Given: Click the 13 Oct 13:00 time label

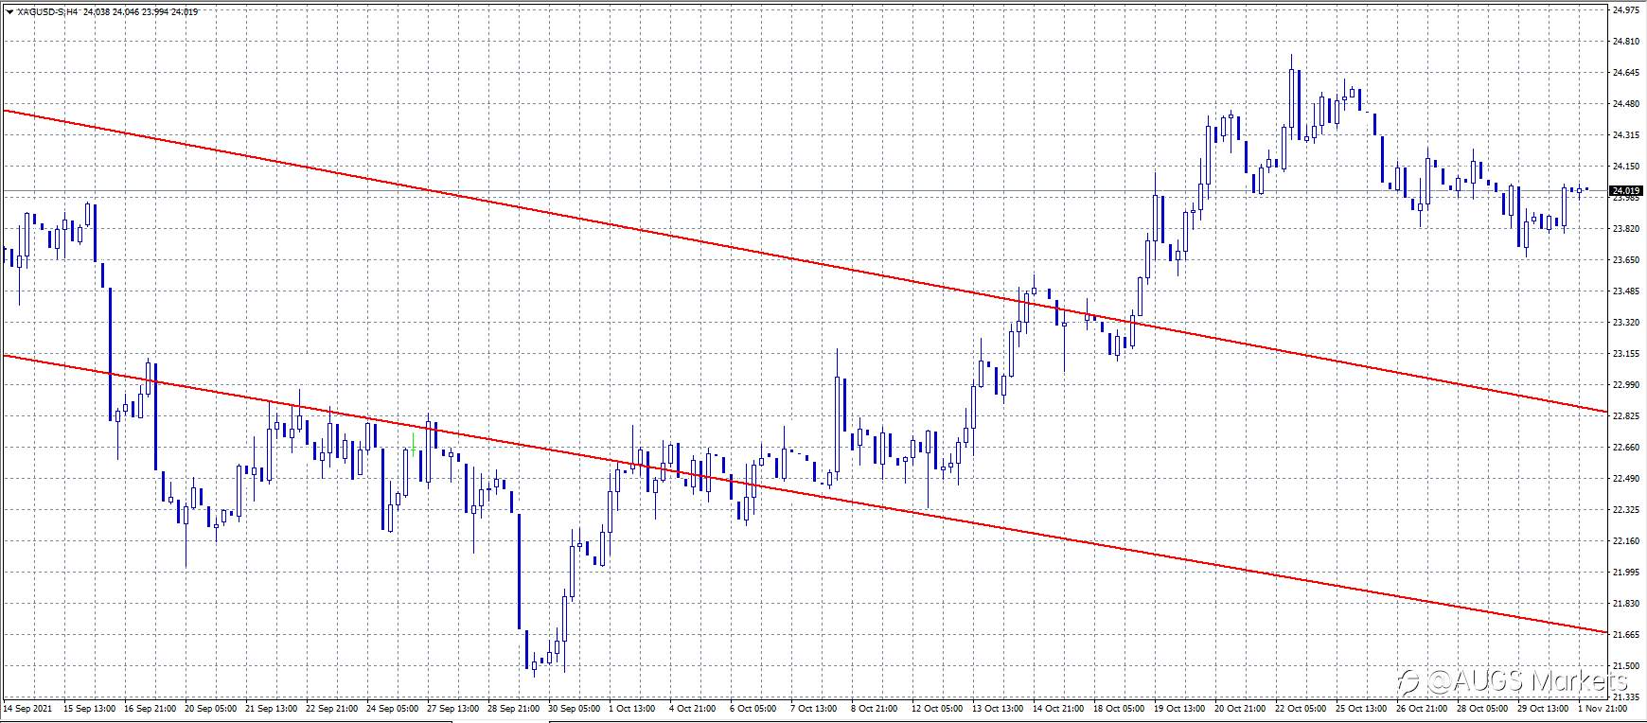Looking at the screenshot, I should (x=999, y=708).
